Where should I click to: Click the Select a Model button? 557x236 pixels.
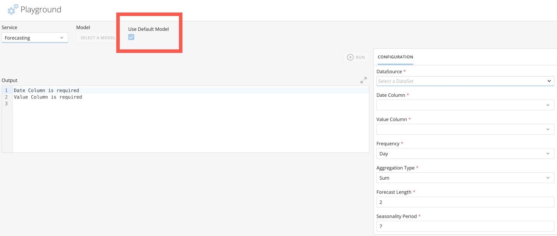[97, 38]
